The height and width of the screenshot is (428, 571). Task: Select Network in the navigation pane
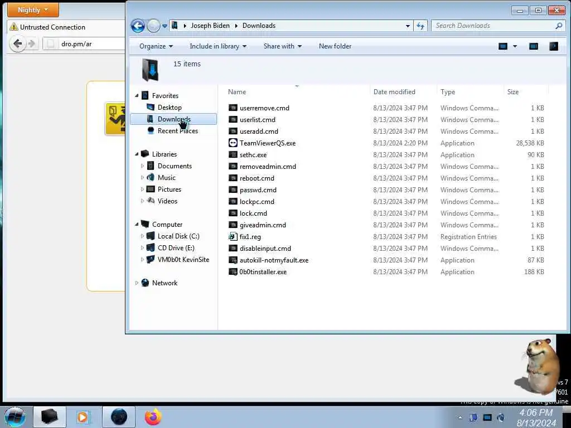tap(164, 283)
